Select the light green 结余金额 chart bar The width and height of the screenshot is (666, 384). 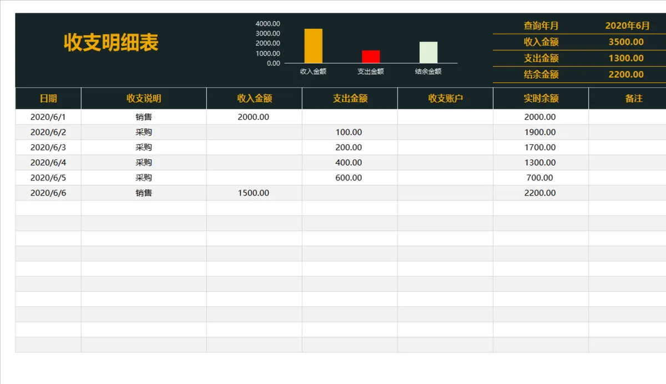[428, 53]
